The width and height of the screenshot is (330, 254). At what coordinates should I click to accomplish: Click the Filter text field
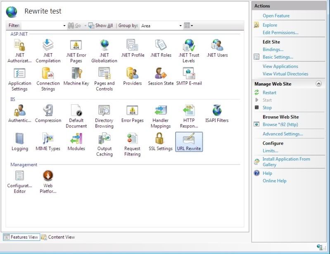tap(42, 26)
